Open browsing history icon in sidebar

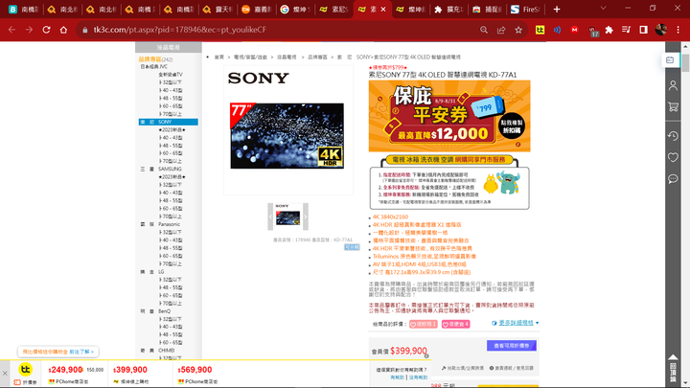pyautogui.click(x=673, y=136)
